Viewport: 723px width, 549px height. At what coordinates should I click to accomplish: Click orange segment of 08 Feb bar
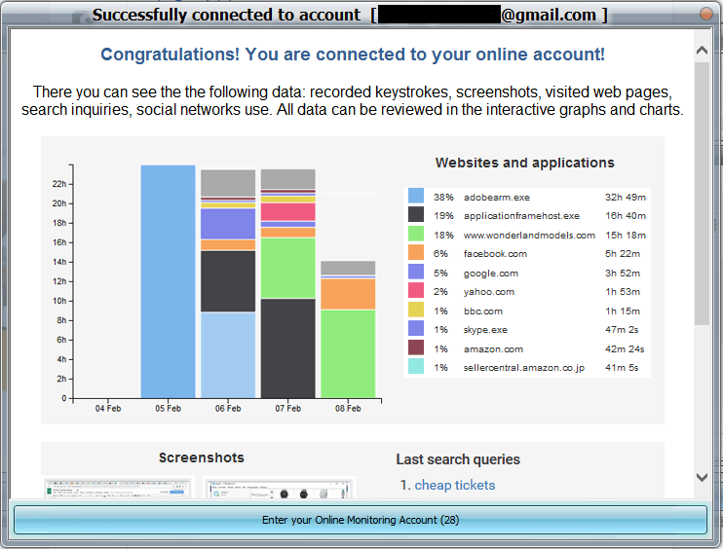tap(348, 294)
